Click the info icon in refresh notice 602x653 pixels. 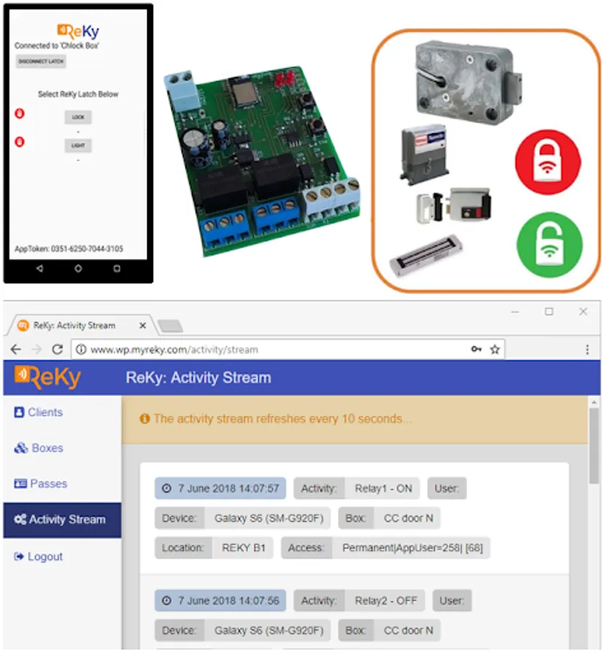[x=144, y=419]
